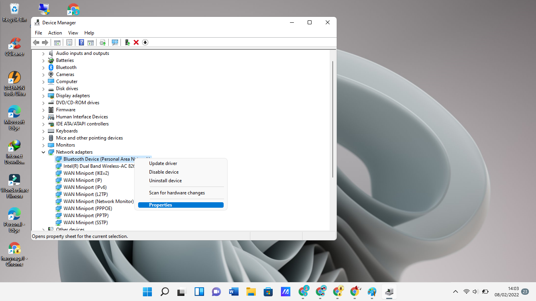
Task: Open File Explorer from the taskbar
Action: (251, 292)
